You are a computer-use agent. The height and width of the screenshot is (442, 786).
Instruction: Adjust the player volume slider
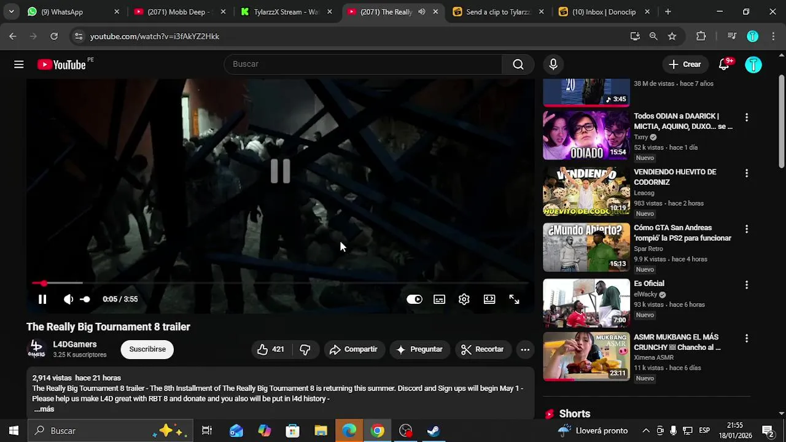click(x=85, y=300)
